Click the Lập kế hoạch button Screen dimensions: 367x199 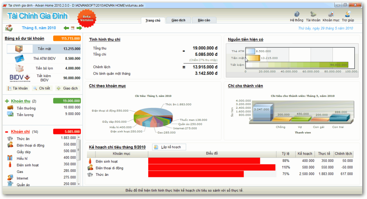tap(169, 147)
